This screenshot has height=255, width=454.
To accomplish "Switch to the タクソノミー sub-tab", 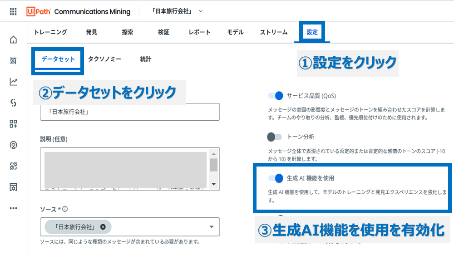I will [x=104, y=59].
